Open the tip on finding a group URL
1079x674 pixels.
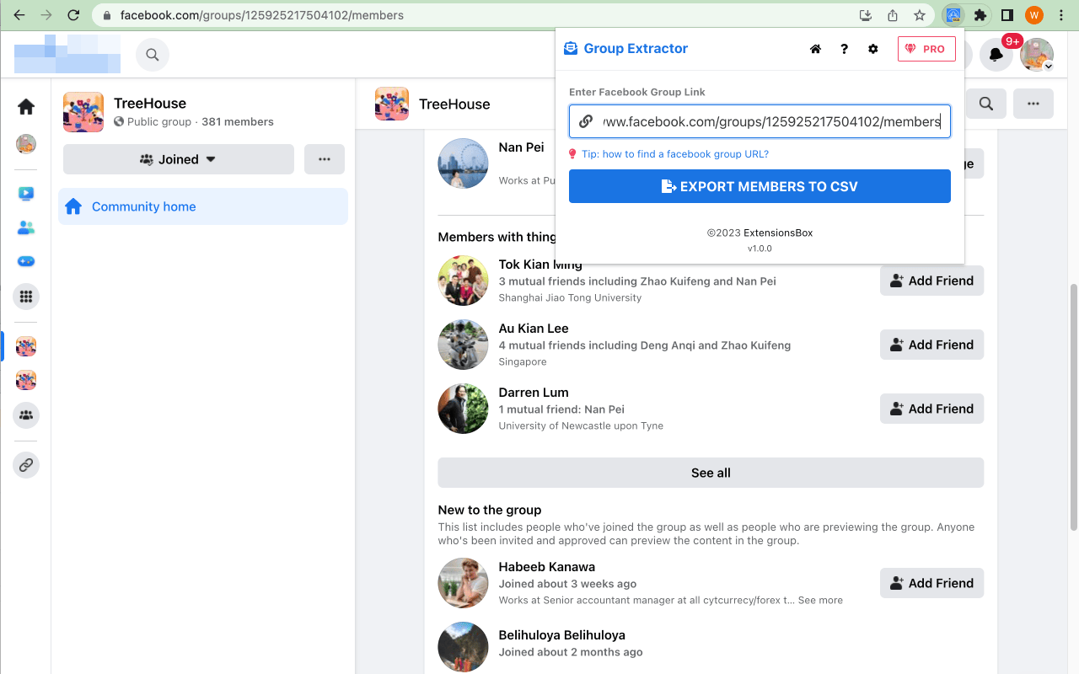[676, 154]
